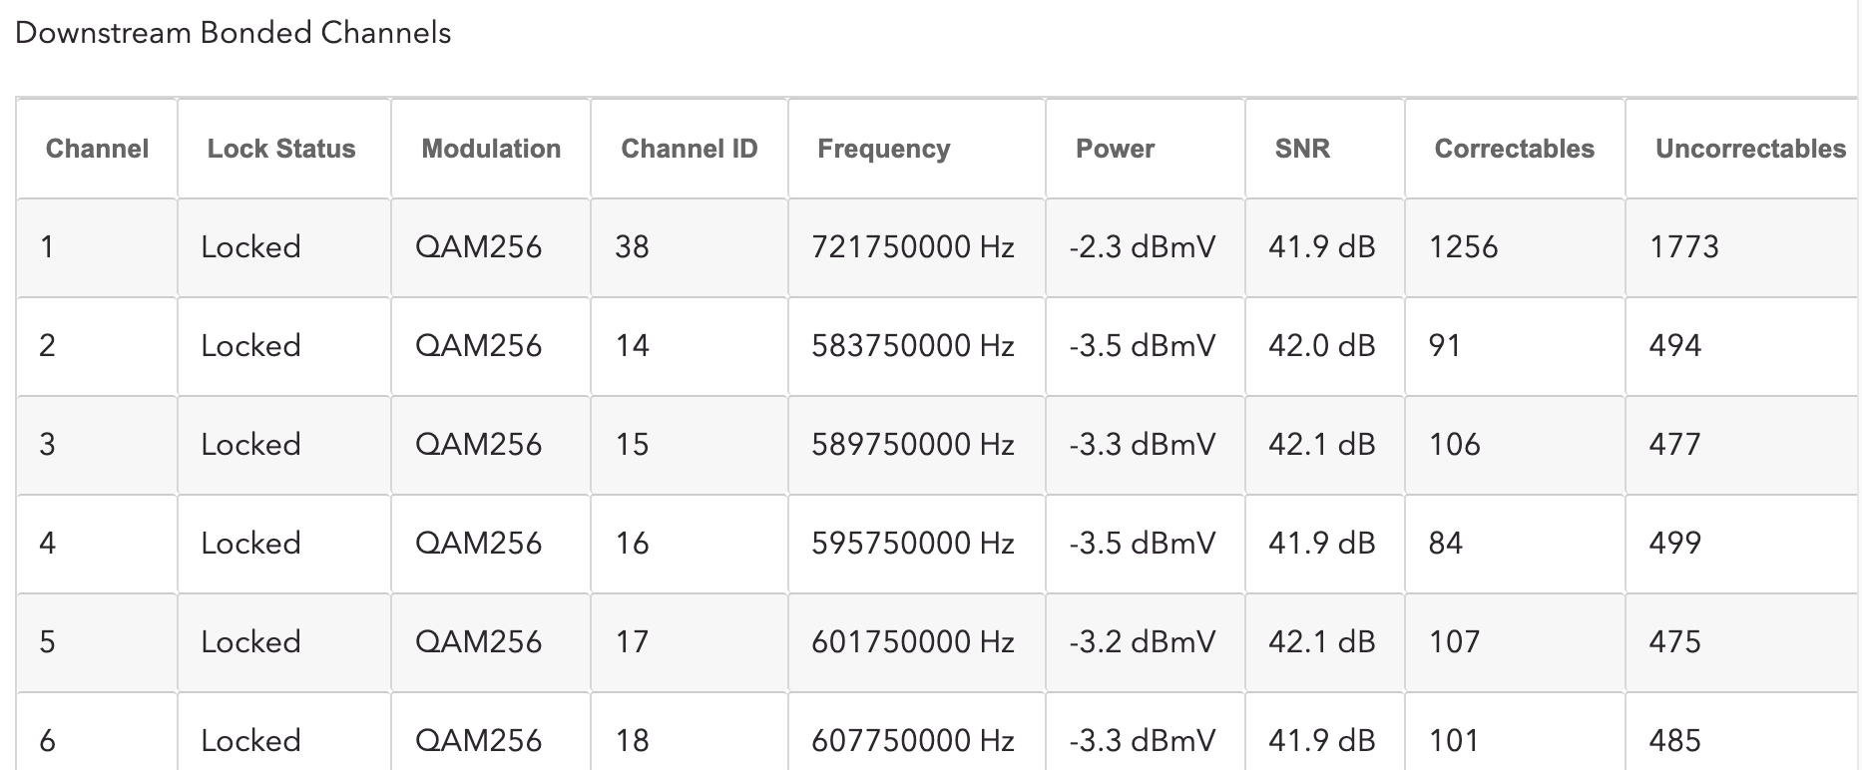The width and height of the screenshot is (1862, 770).
Task: Click channel ID 18 cell
Action: coord(633,740)
